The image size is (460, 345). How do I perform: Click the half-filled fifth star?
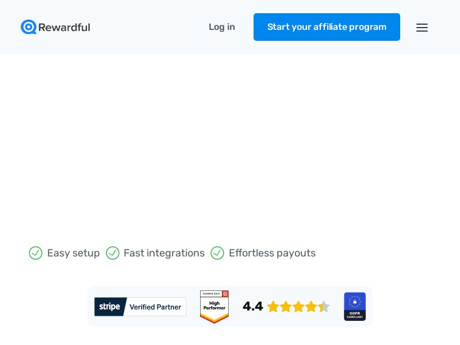pos(324,306)
